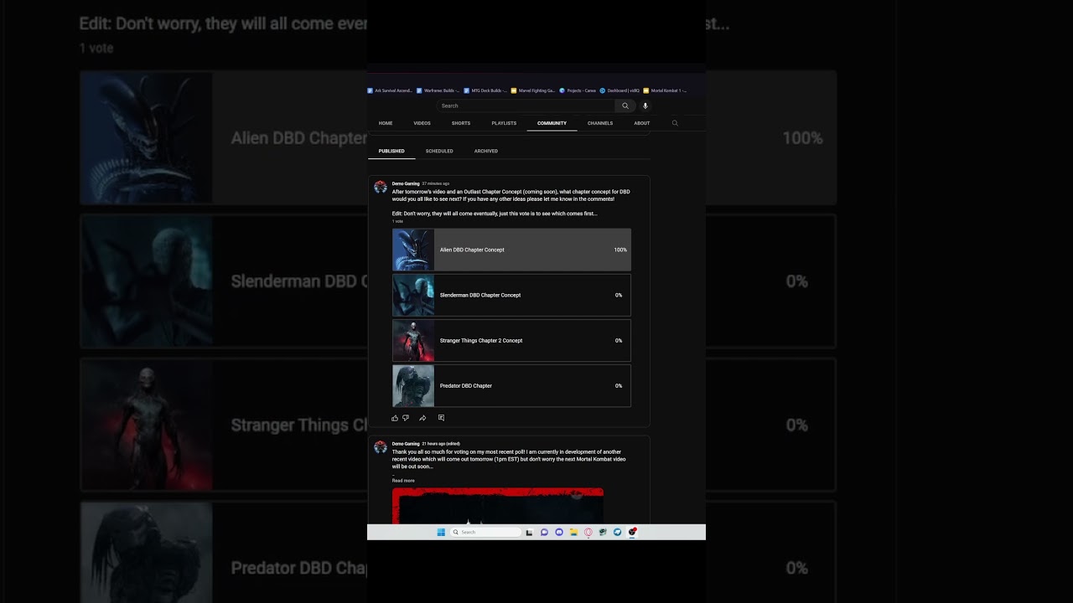Open the '37 minutes ago' post timestamp
1073x603 pixels.
click(435, 183)
